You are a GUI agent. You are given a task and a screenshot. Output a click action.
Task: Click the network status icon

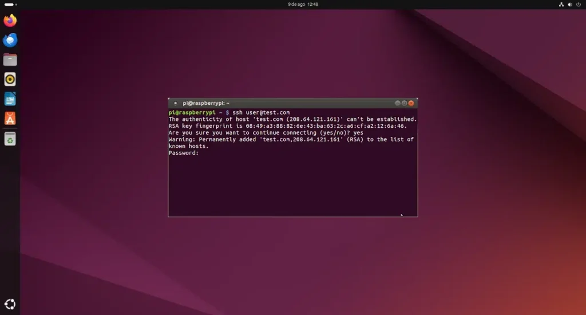pyautogui.click(x=560, y=5)
